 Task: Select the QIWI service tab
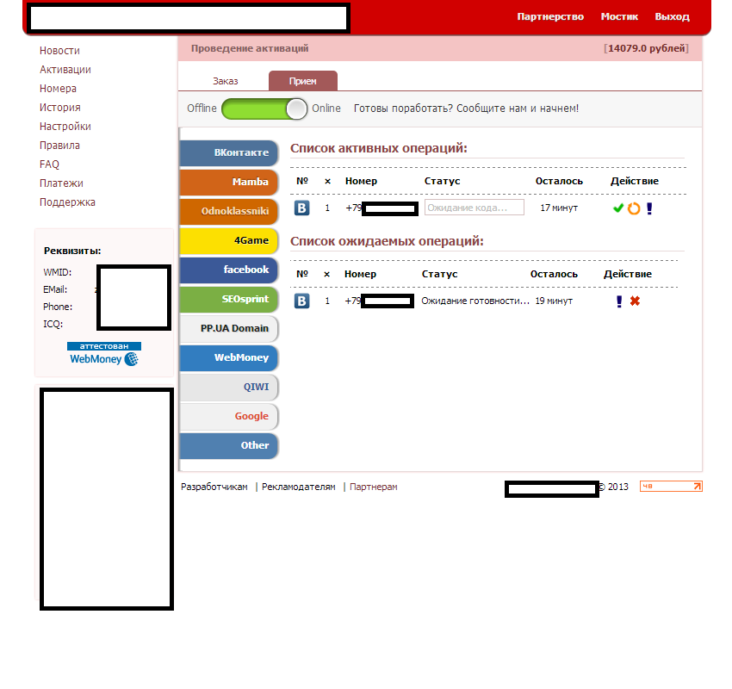click(229, 387)
